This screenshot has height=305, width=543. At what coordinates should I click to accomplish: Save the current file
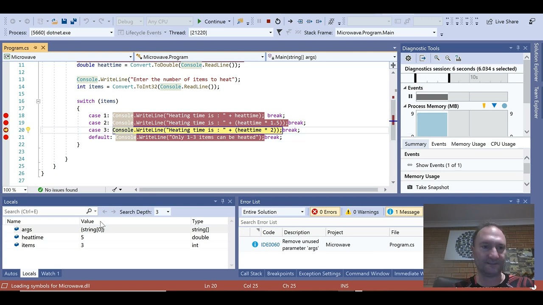64,22
